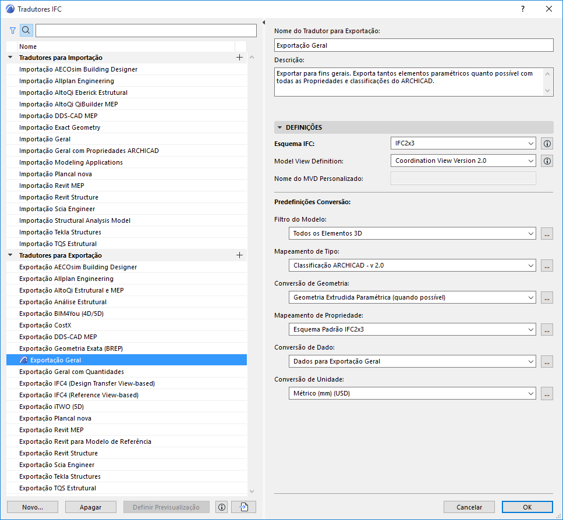Click the info icon next to the delete buttons
Screen dimensions: 563x520
(x=221, y=507)
